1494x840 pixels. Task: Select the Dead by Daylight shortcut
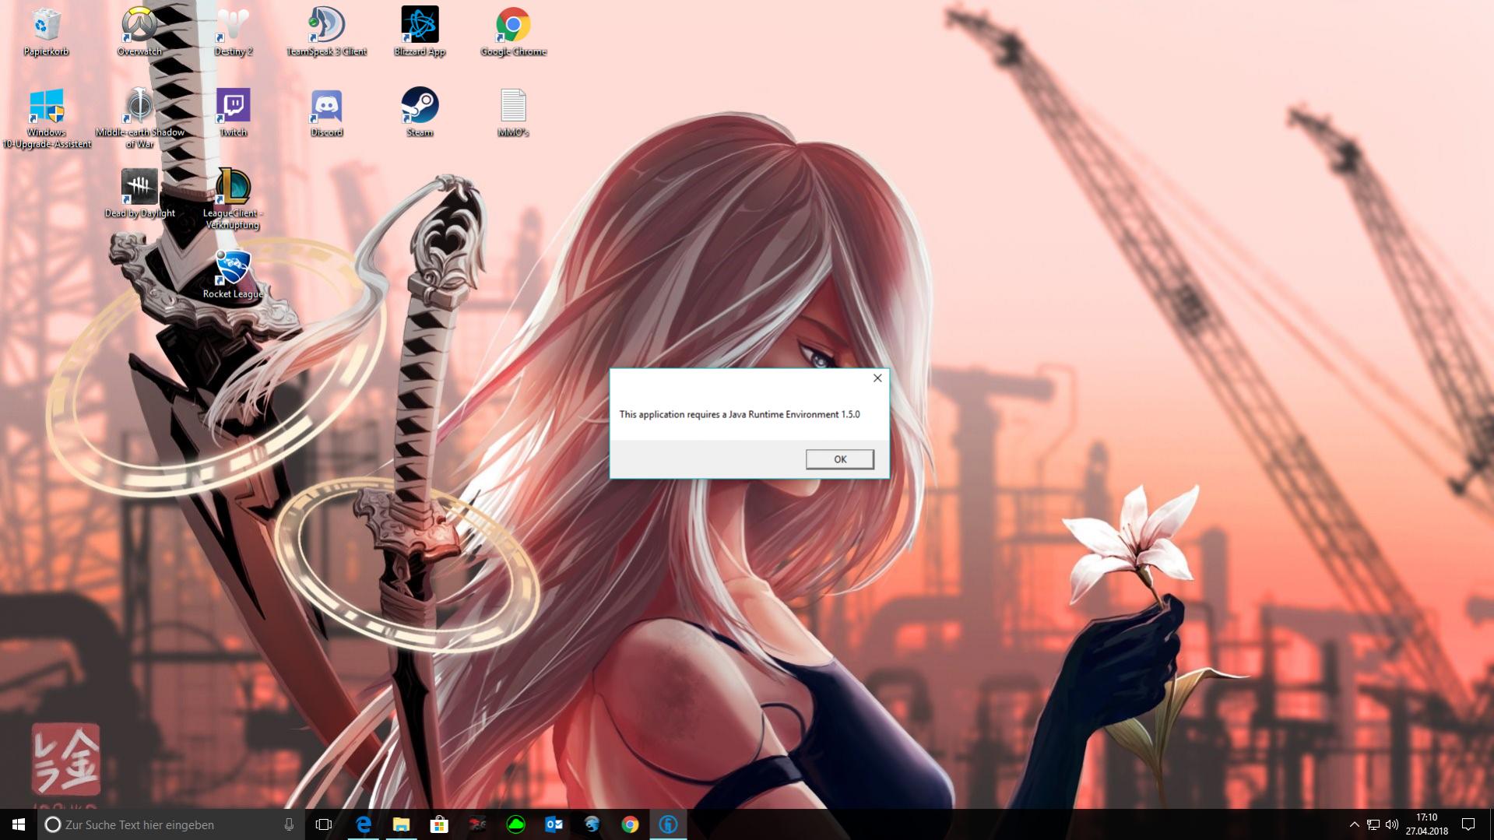coord(139,194)
